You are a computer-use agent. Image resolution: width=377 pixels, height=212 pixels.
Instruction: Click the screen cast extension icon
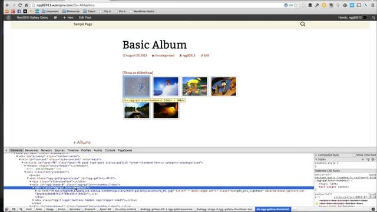point(359,5)
